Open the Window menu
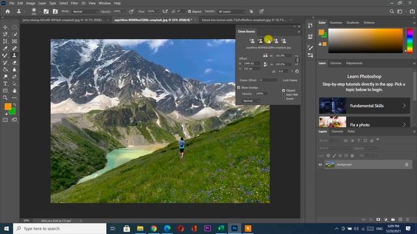Viewport: 417px width, 234px height. [x=104, y=3]
